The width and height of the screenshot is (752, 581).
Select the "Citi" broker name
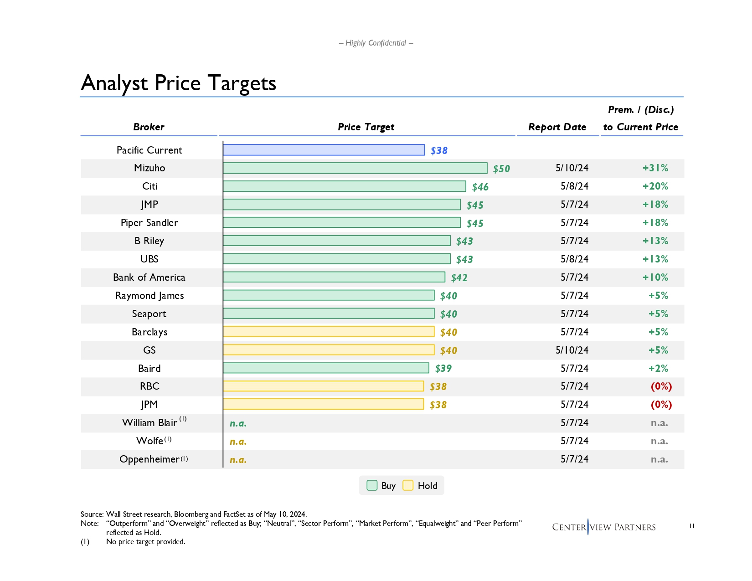point(150,186)
